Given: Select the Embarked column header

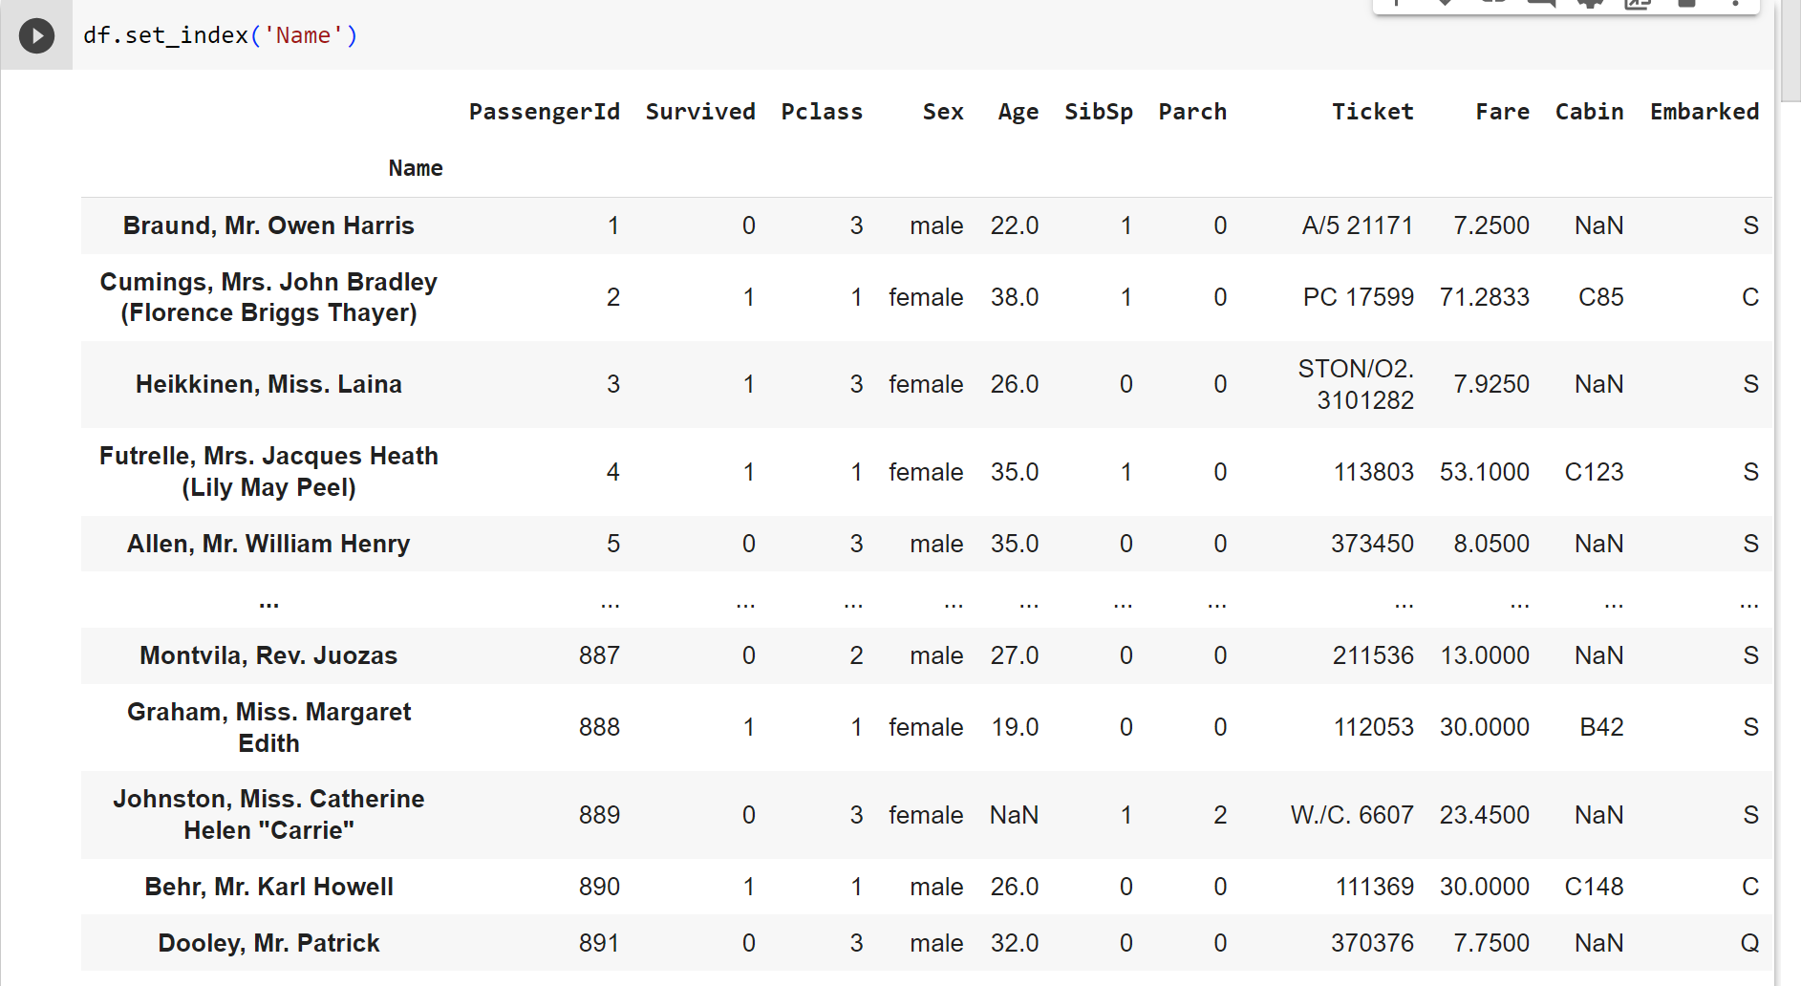Looking at the screenshot, I should 1705,112.
